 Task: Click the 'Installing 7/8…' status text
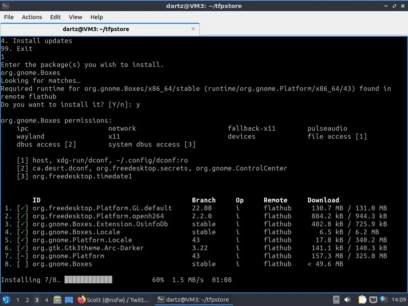coord(31,280)
